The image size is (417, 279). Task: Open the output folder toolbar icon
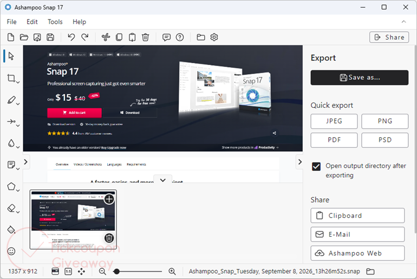tap(201, 37)
